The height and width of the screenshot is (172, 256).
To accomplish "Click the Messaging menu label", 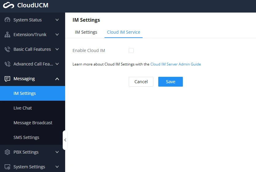I will (x=24, y=79).
